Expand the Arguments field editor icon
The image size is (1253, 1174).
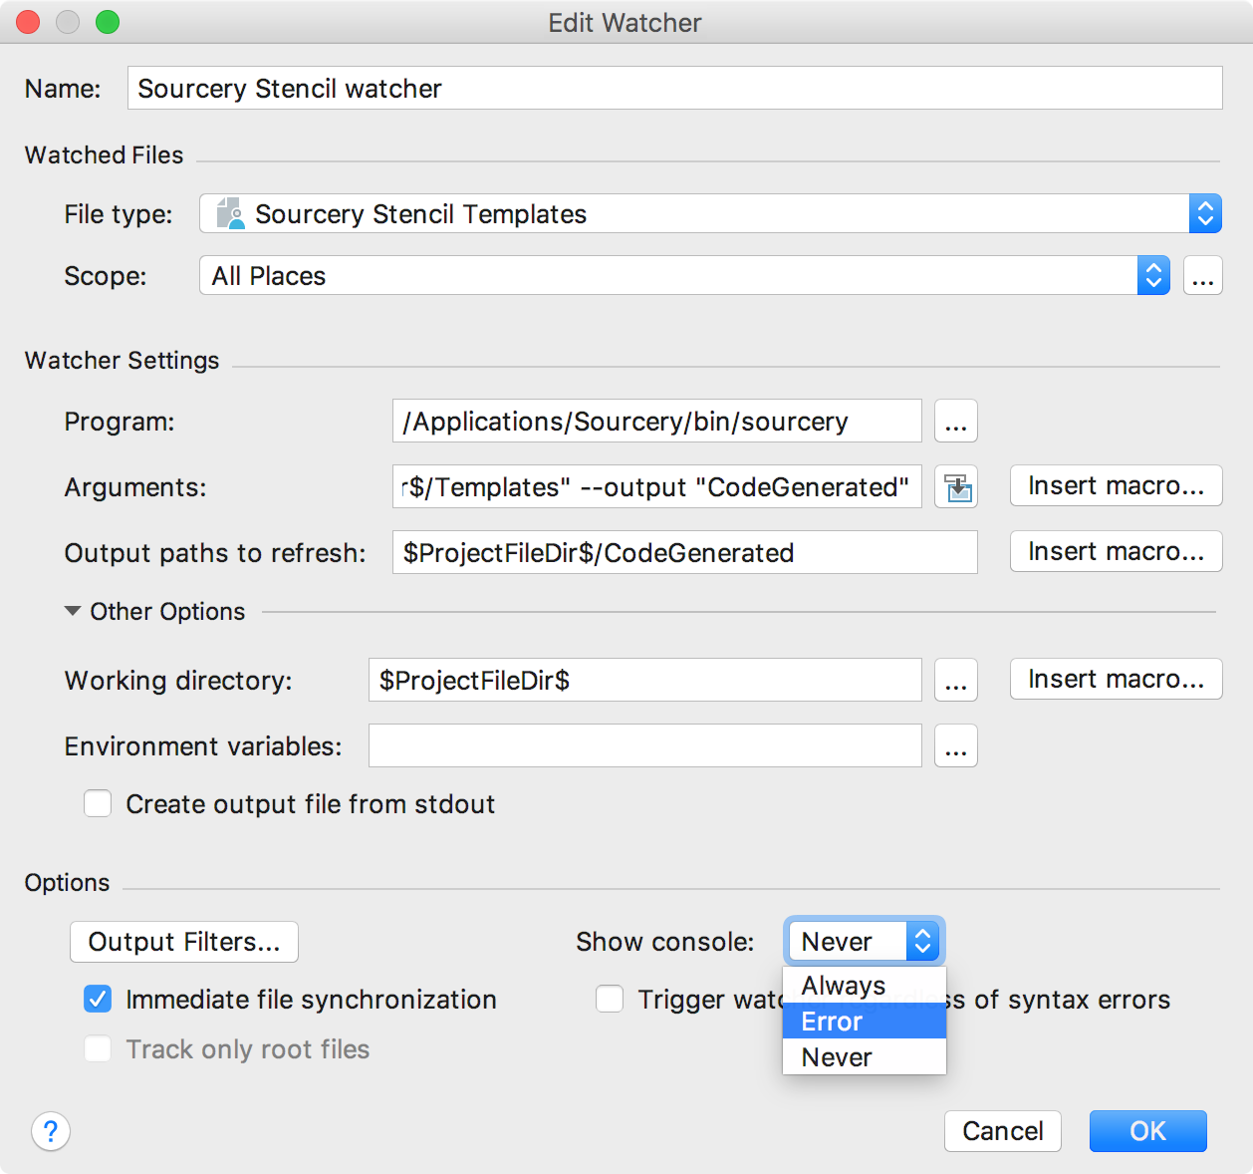(956, 487)
